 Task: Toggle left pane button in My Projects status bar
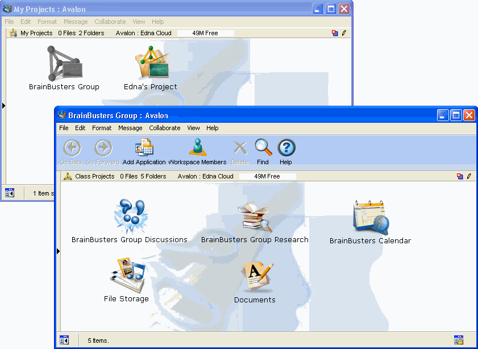click(10, 193)
